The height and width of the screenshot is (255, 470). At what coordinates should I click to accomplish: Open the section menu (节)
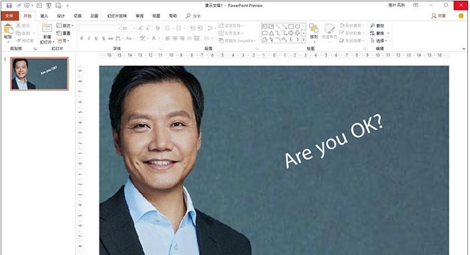coord(63,41)
